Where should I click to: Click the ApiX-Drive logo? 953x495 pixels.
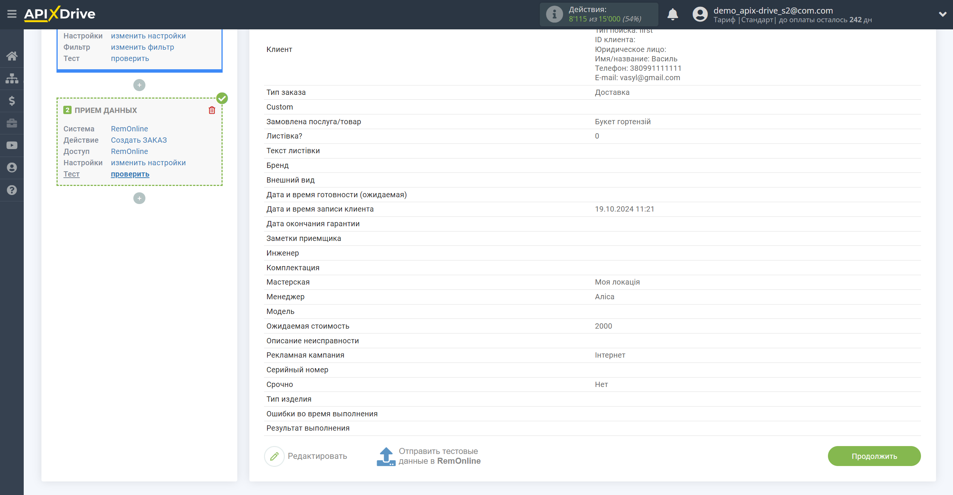pyautogui.click(x=60, y=14)
